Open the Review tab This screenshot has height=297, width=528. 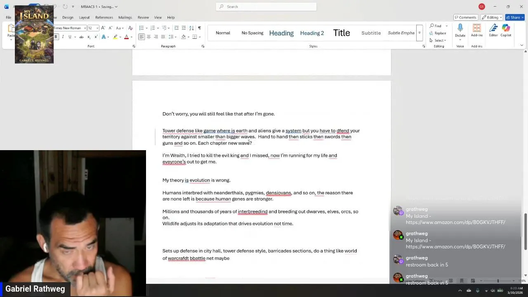pyautogui.click(x=143, y=17)
